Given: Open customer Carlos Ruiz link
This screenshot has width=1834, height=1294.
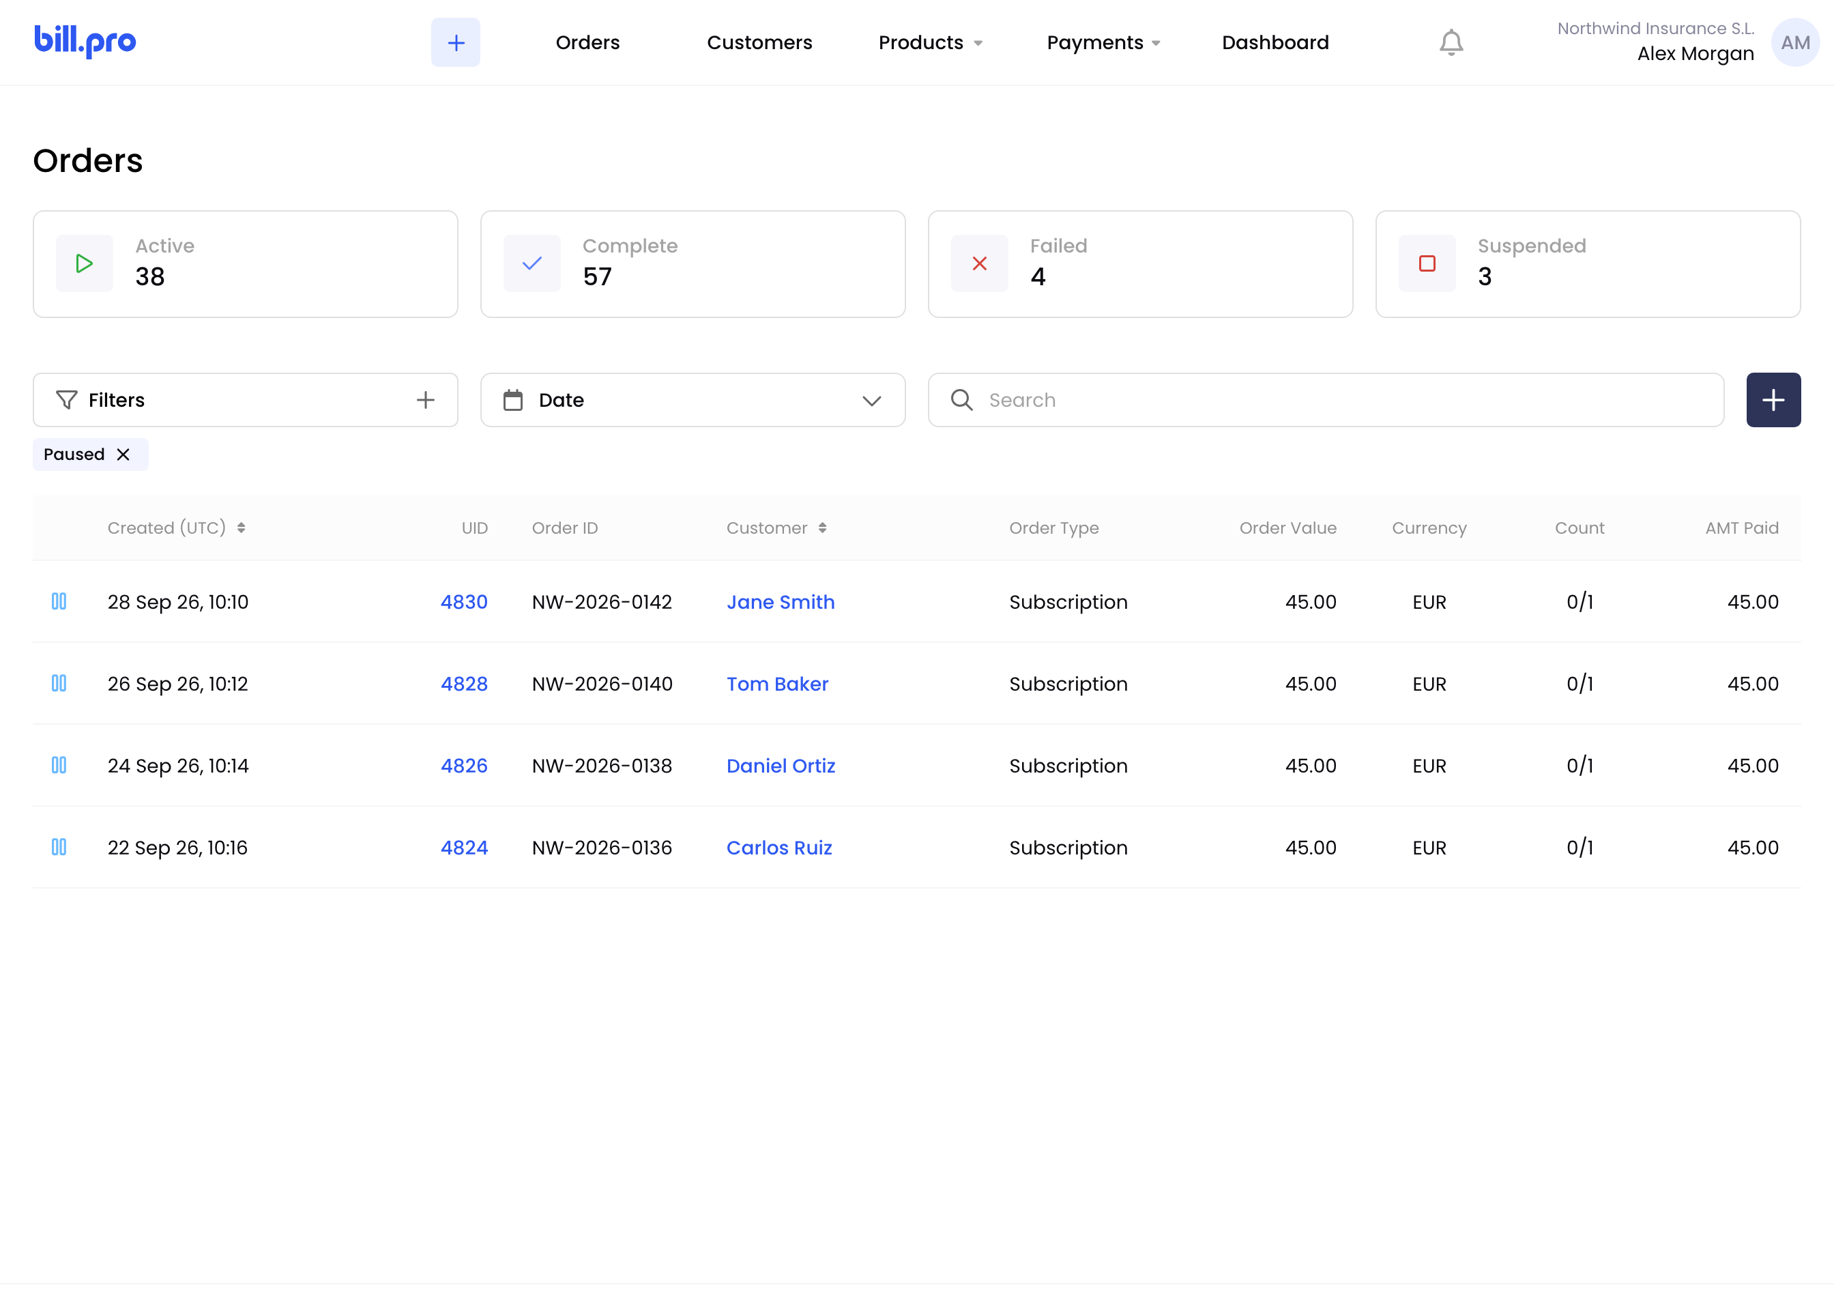Looking at the screenshot, I should (x=778, y=848).
